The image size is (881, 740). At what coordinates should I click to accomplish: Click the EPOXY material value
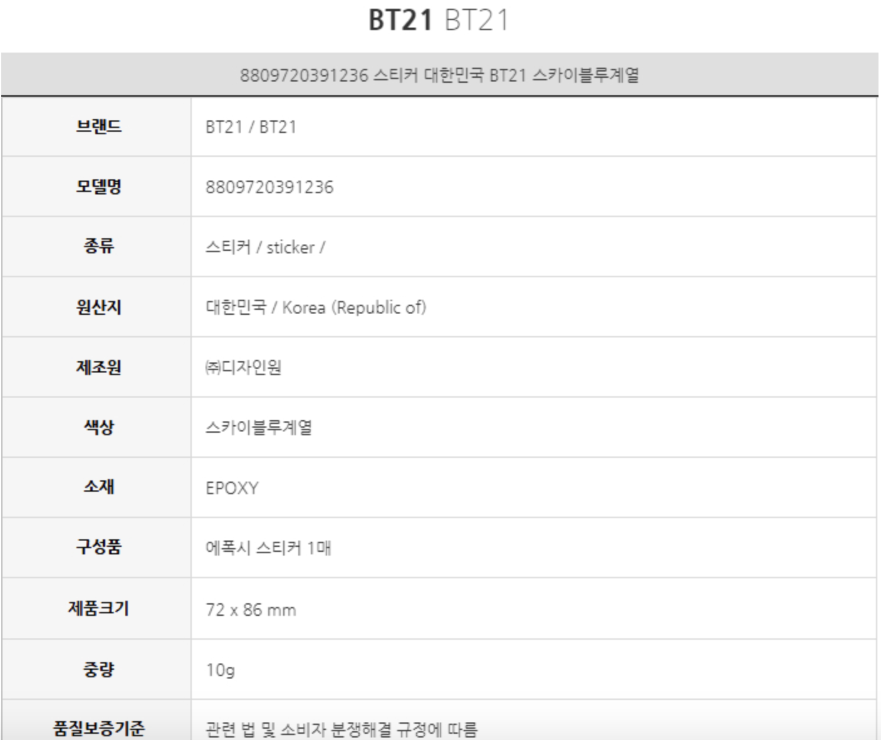[232, 488]
